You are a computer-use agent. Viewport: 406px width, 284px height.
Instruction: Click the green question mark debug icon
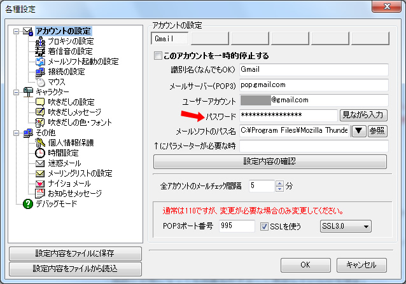click(28, 204)
